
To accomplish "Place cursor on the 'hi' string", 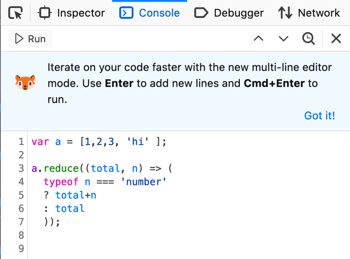I will [138, 142].
